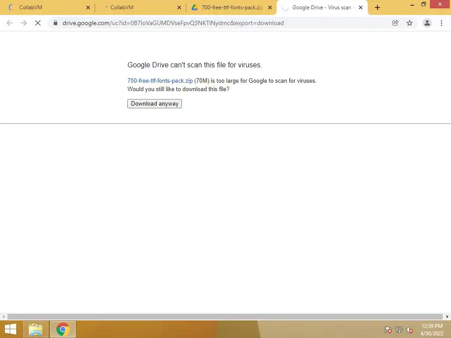This screenshot has height=338, width=451.
Task: Close the 700-free-ttf-fonts-pack.zip tab
Action: [x=270, y=7]
